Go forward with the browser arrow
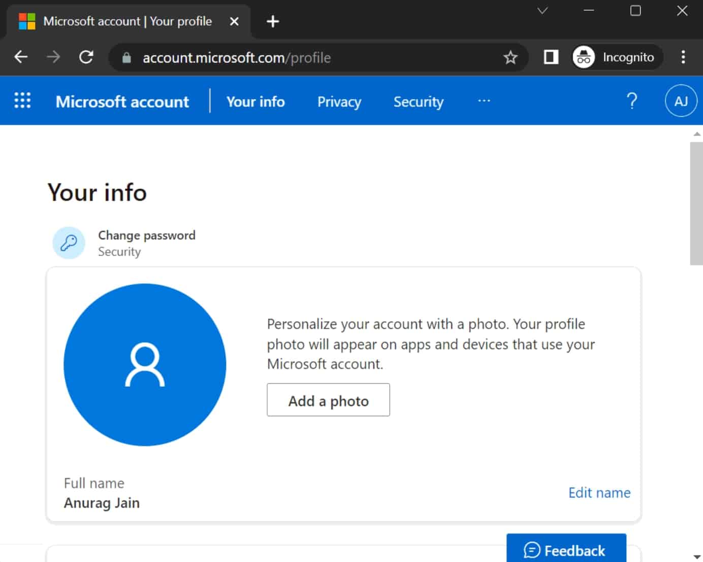 (x=53, y=57)
